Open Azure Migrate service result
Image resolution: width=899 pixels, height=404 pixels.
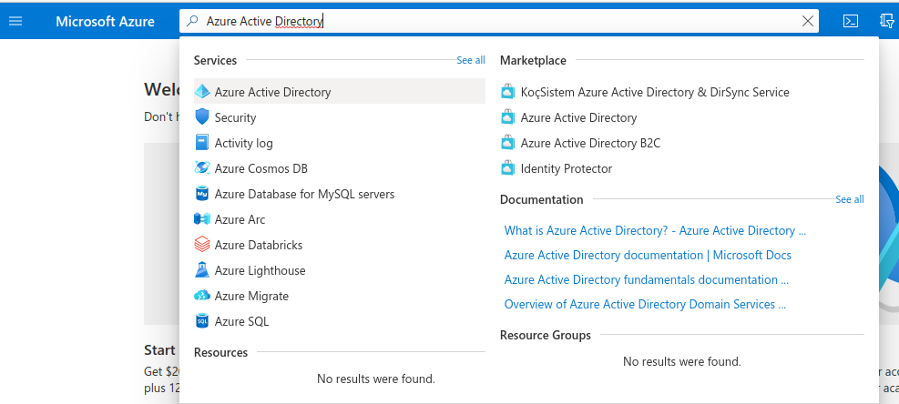pyautogui.click(x=251, y=296)
